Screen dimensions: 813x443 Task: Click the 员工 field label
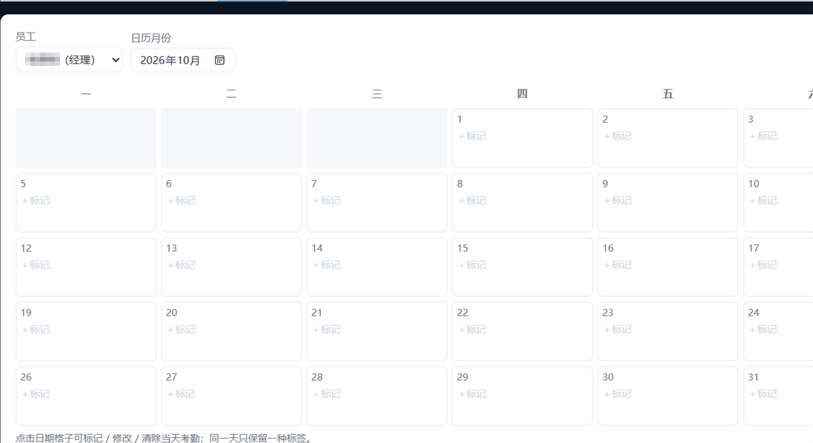point(25,37)
